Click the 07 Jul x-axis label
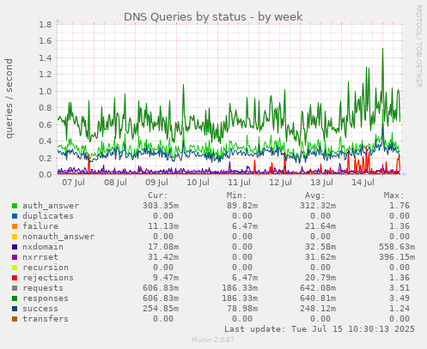The height and width of the screenshot is (349, 427). [74, 183]
